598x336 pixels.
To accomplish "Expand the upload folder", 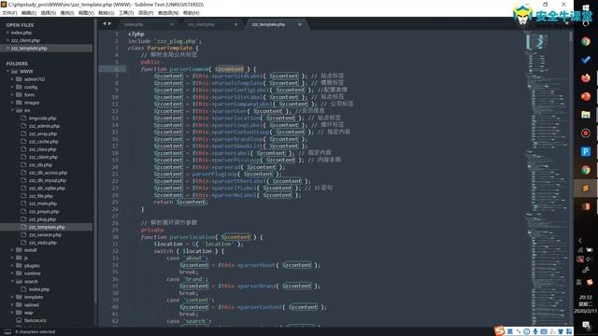I will coord(12,305).
